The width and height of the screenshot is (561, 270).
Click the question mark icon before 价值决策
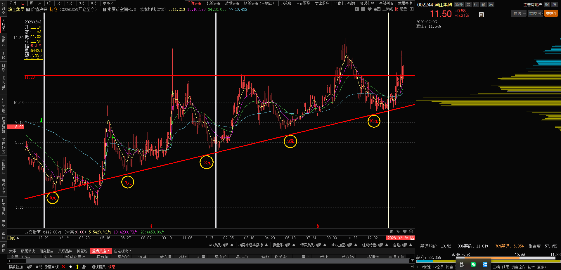pyautogui.click(x=28, y=10)
